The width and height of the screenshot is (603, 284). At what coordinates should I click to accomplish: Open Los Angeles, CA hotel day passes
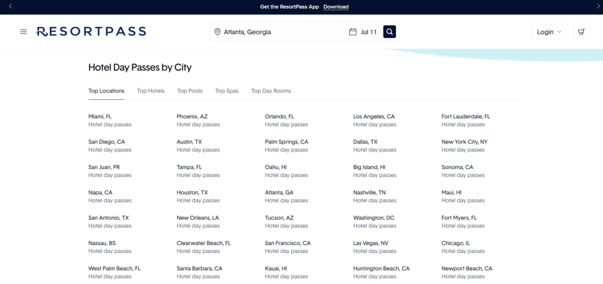pos(375,120)
